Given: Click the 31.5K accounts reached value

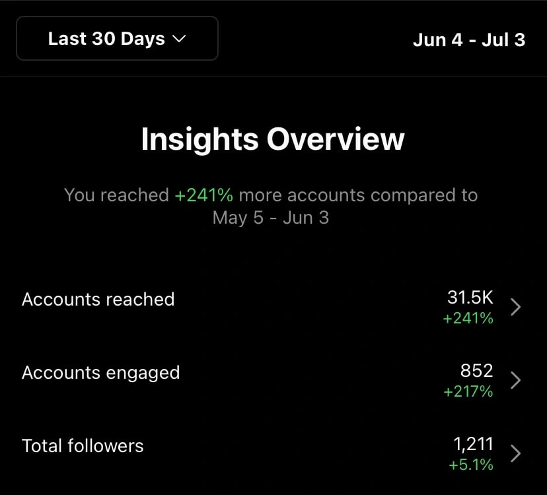Looking at the screenshot, I should click(x=470, y=298).
